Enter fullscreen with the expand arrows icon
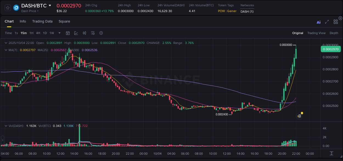Viewport: 343px width, 161px height. click(x=327, y=22)
